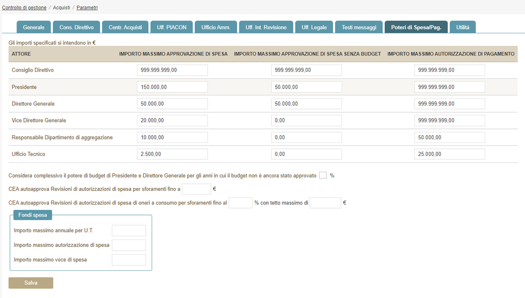Click the budget percentage box for Presidente e Direttore

pos(323,175)
